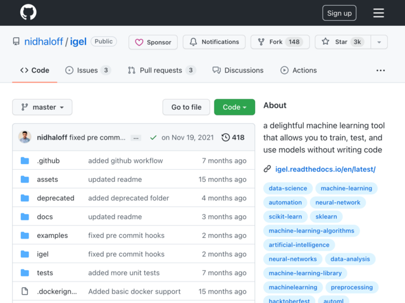Open commit 'added github workflow'
This screenshot has height=303, width=405.
coord(125,160)
